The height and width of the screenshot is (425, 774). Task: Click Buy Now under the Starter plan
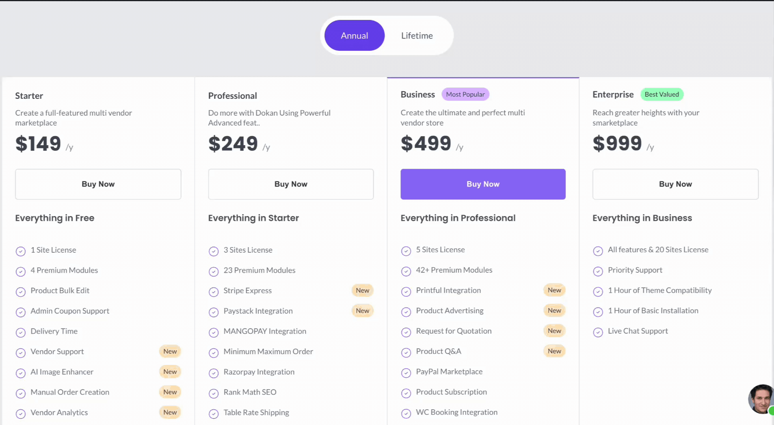[x=98, y=184]
